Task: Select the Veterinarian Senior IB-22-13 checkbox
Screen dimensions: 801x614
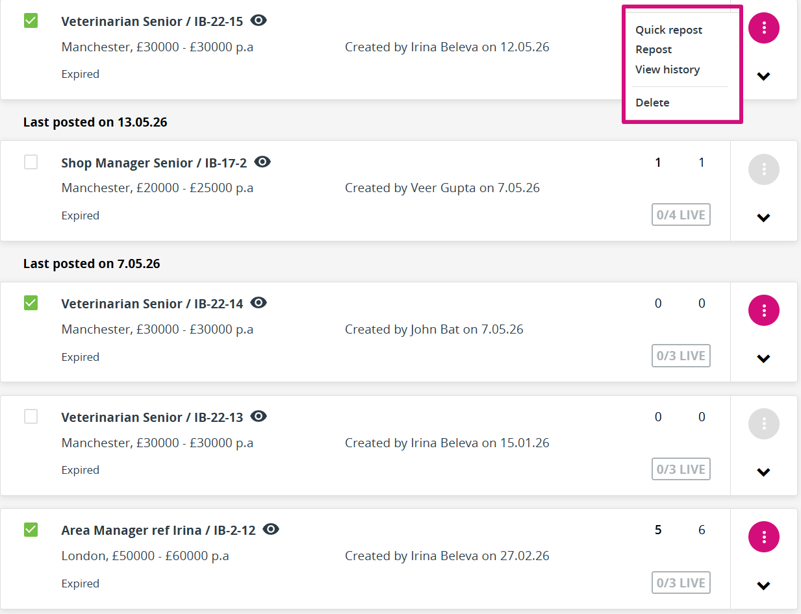Action: [31, 417]
